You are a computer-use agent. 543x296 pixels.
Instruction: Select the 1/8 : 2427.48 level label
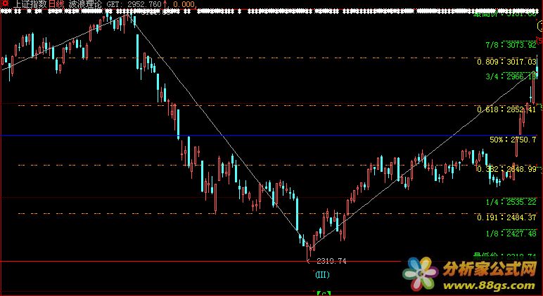pos(511,234)
